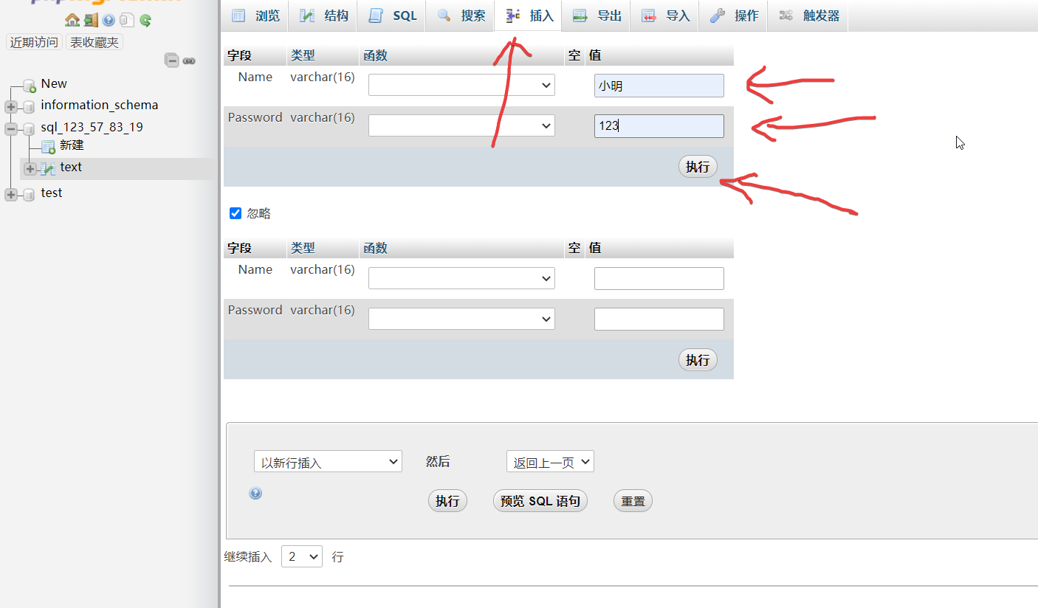This screenshot has height=608, width=1038.
Task: Click the empty second Name value field
Action: (659, 278)
